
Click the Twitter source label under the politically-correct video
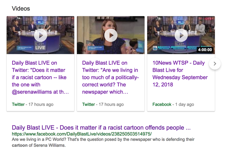88,104
